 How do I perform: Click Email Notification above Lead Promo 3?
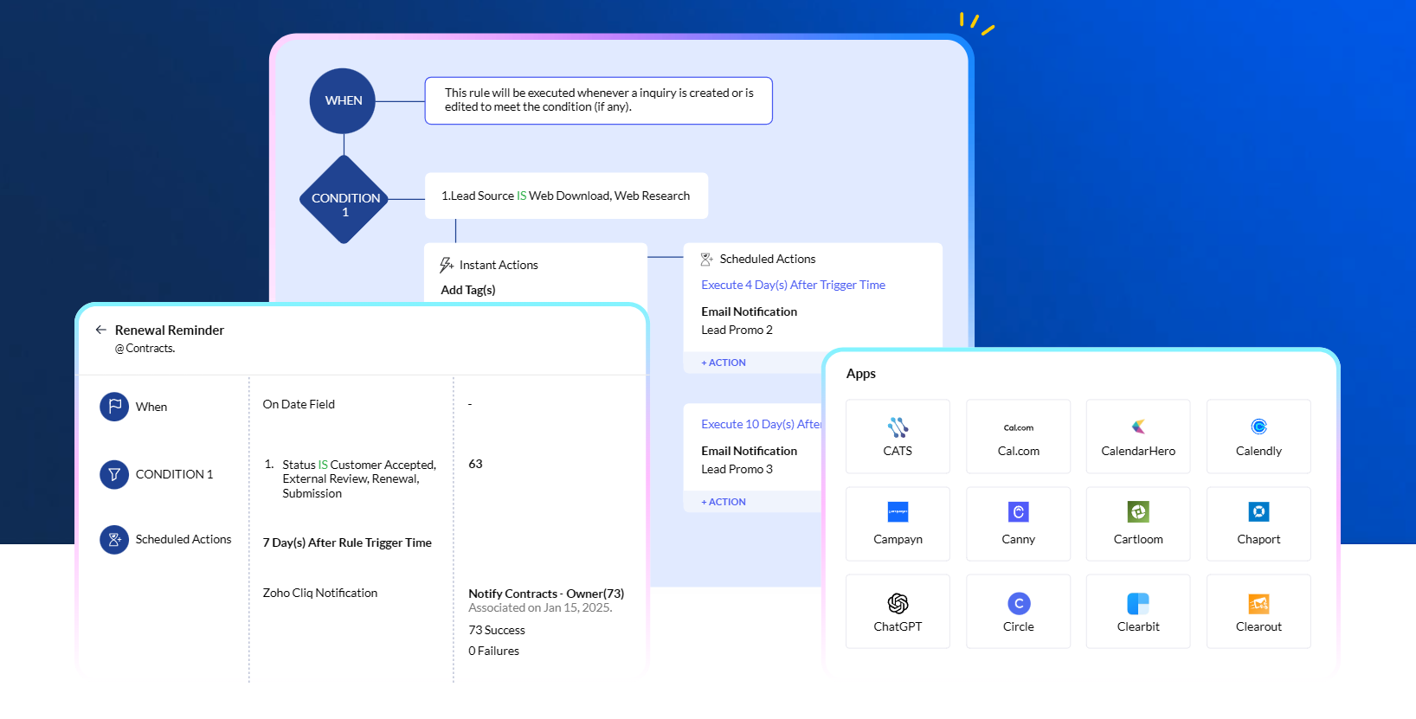749,451
